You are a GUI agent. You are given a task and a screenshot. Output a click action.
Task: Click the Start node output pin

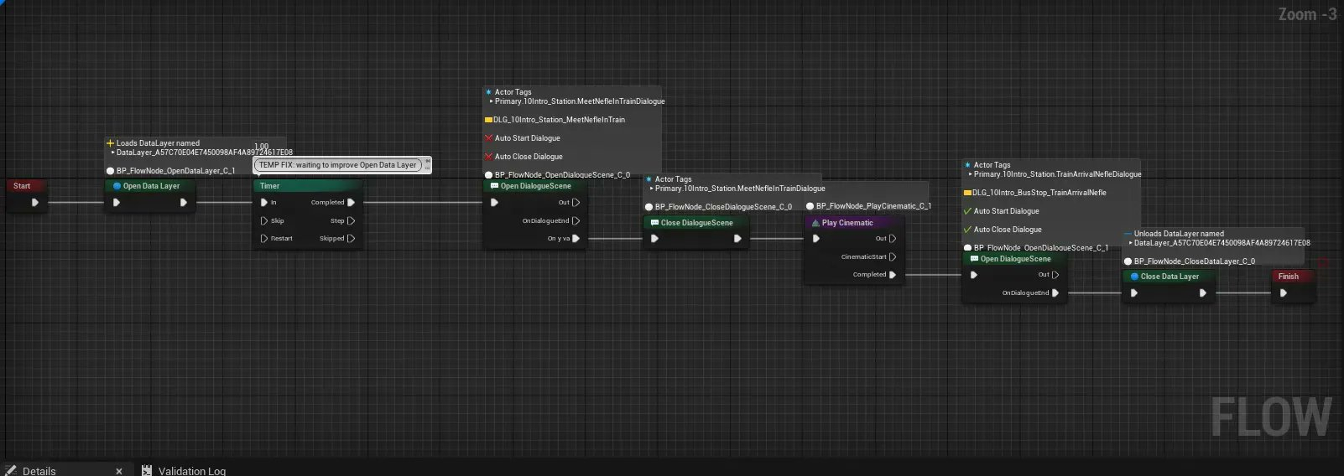[34, 202]
